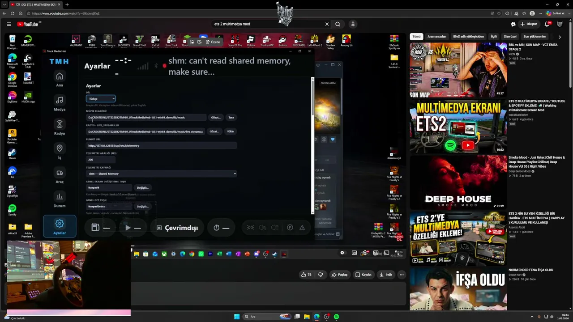Open the BBL vs M8 video thumbnail
573x322 pixels.
click(458, 70)
